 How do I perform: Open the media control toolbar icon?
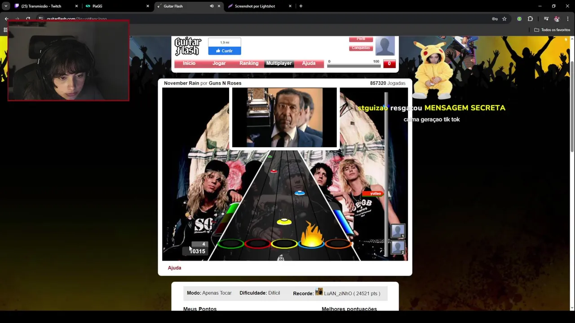pyautogui.click(x=546, y=19)
